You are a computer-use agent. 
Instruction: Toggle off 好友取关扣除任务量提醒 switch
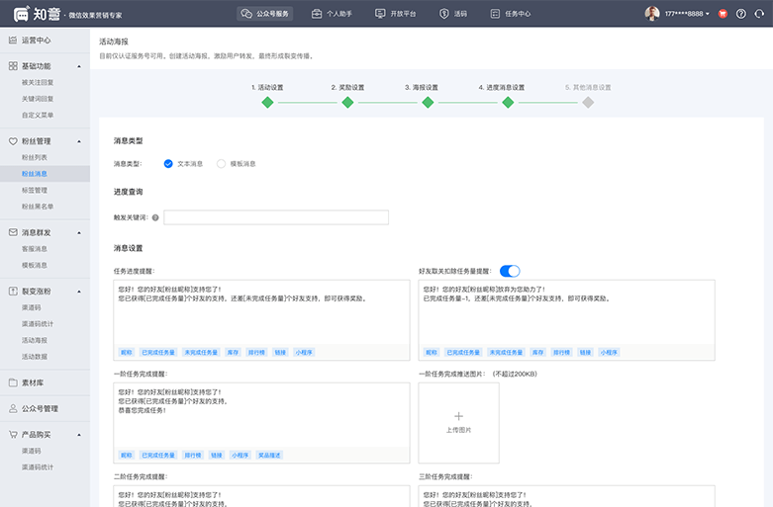point(510,271)
